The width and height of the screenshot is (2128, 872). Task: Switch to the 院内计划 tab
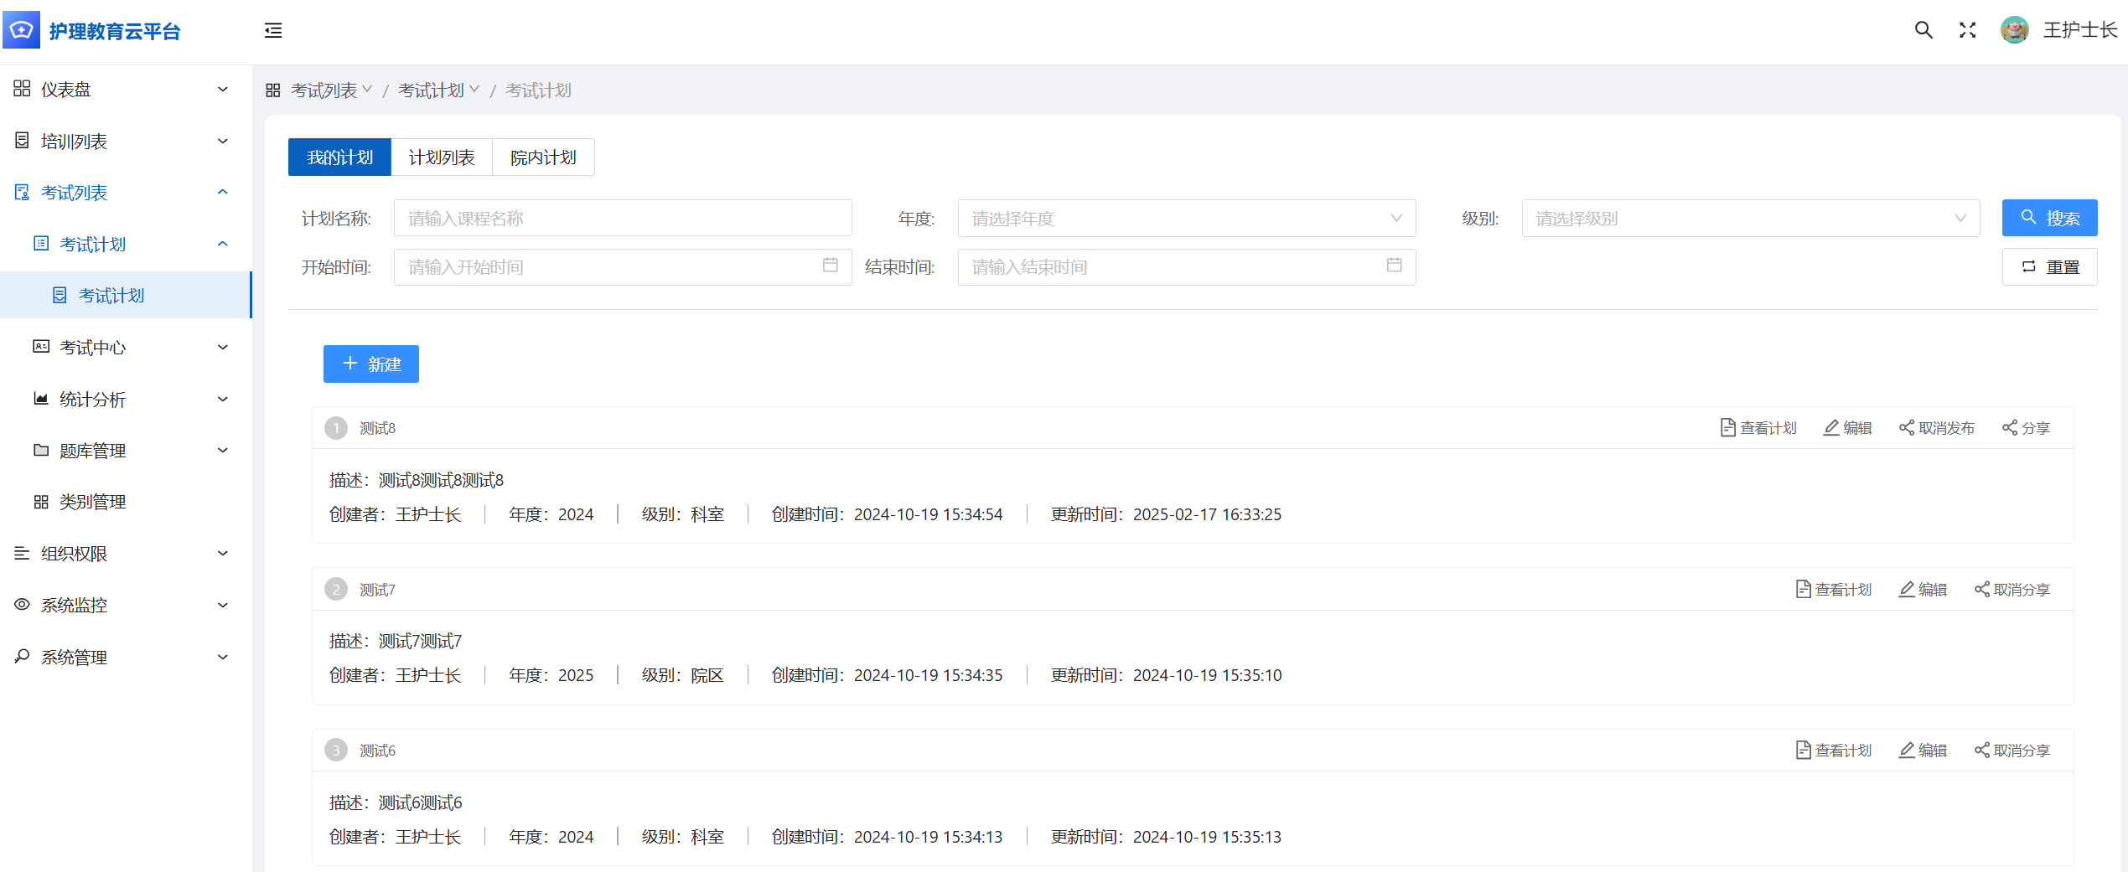click(543, 157)
